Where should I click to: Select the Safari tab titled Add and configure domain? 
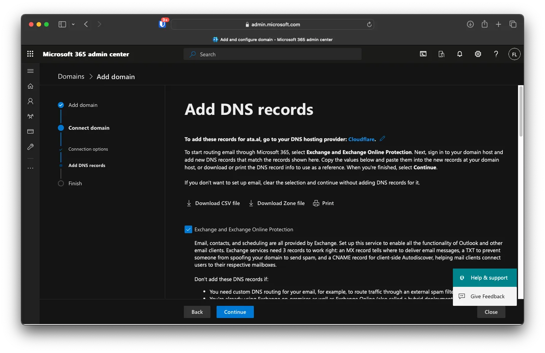272,40
